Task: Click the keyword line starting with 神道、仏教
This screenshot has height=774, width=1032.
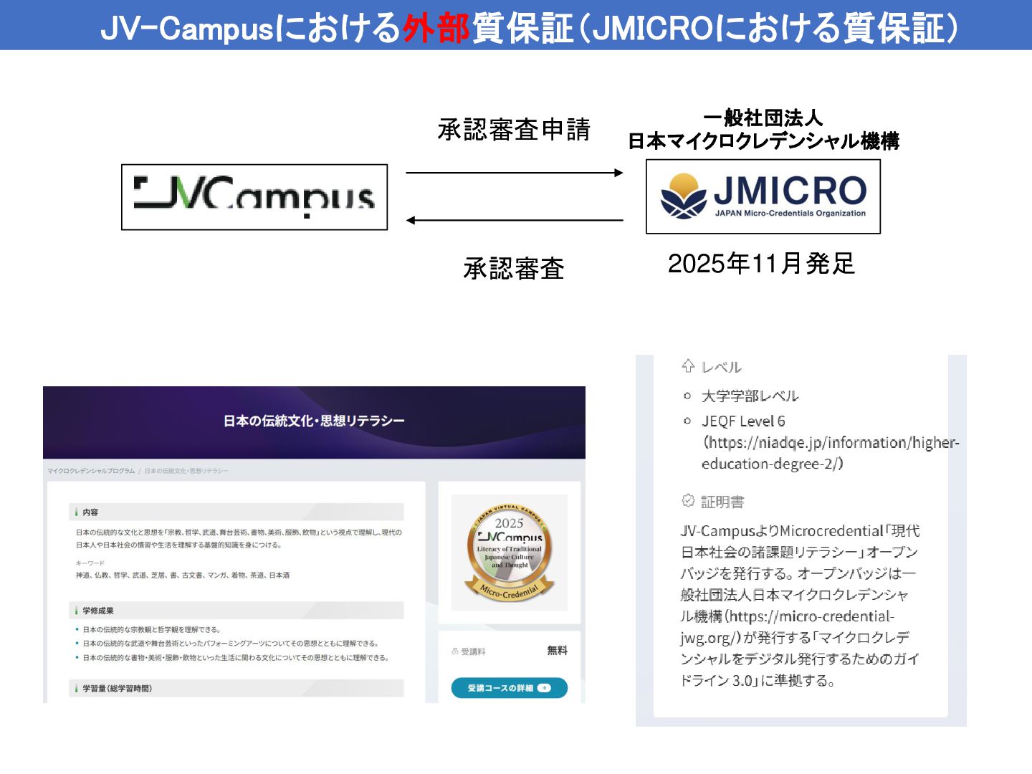Action: 183,575
